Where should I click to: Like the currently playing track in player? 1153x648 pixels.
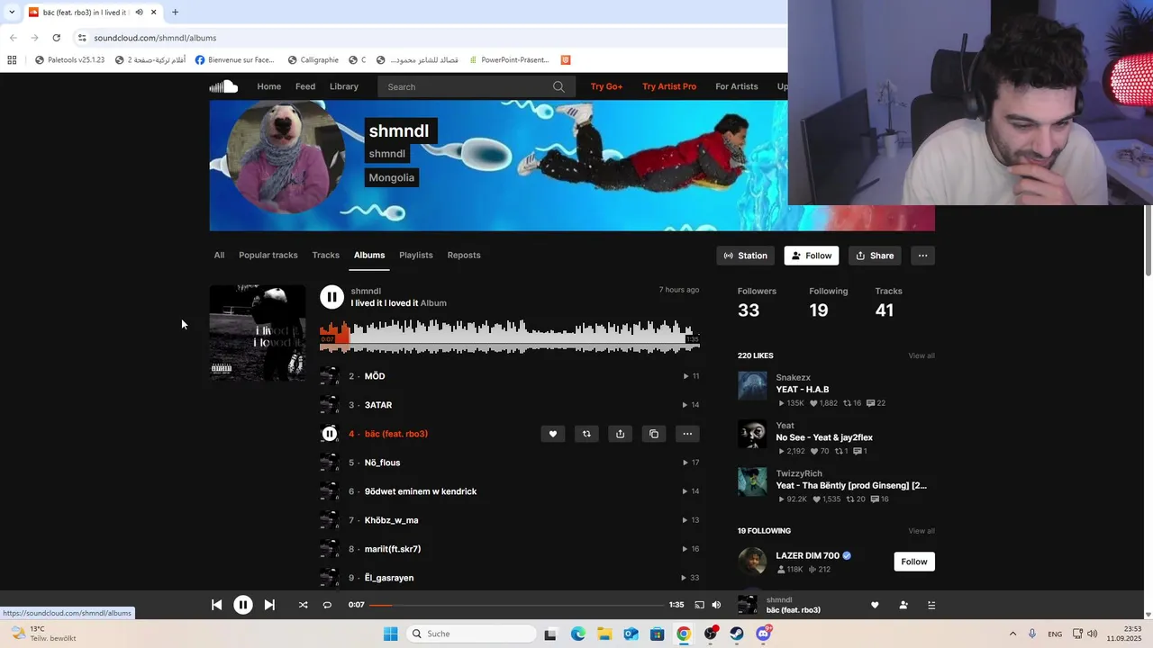(874, 605)
